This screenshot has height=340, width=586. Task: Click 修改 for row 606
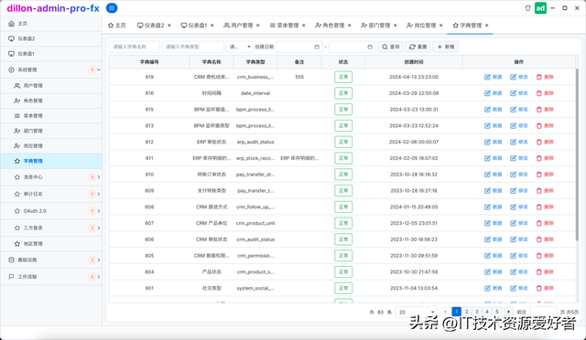coord(519,239)
